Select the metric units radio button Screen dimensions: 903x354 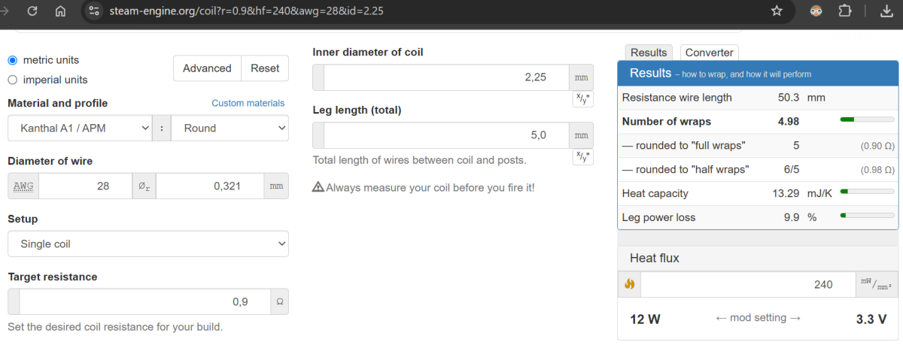tap(12, 60)
